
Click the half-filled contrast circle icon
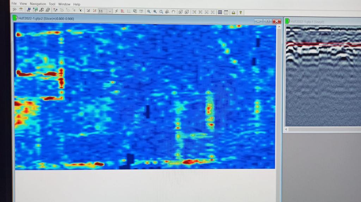point(81,10)
